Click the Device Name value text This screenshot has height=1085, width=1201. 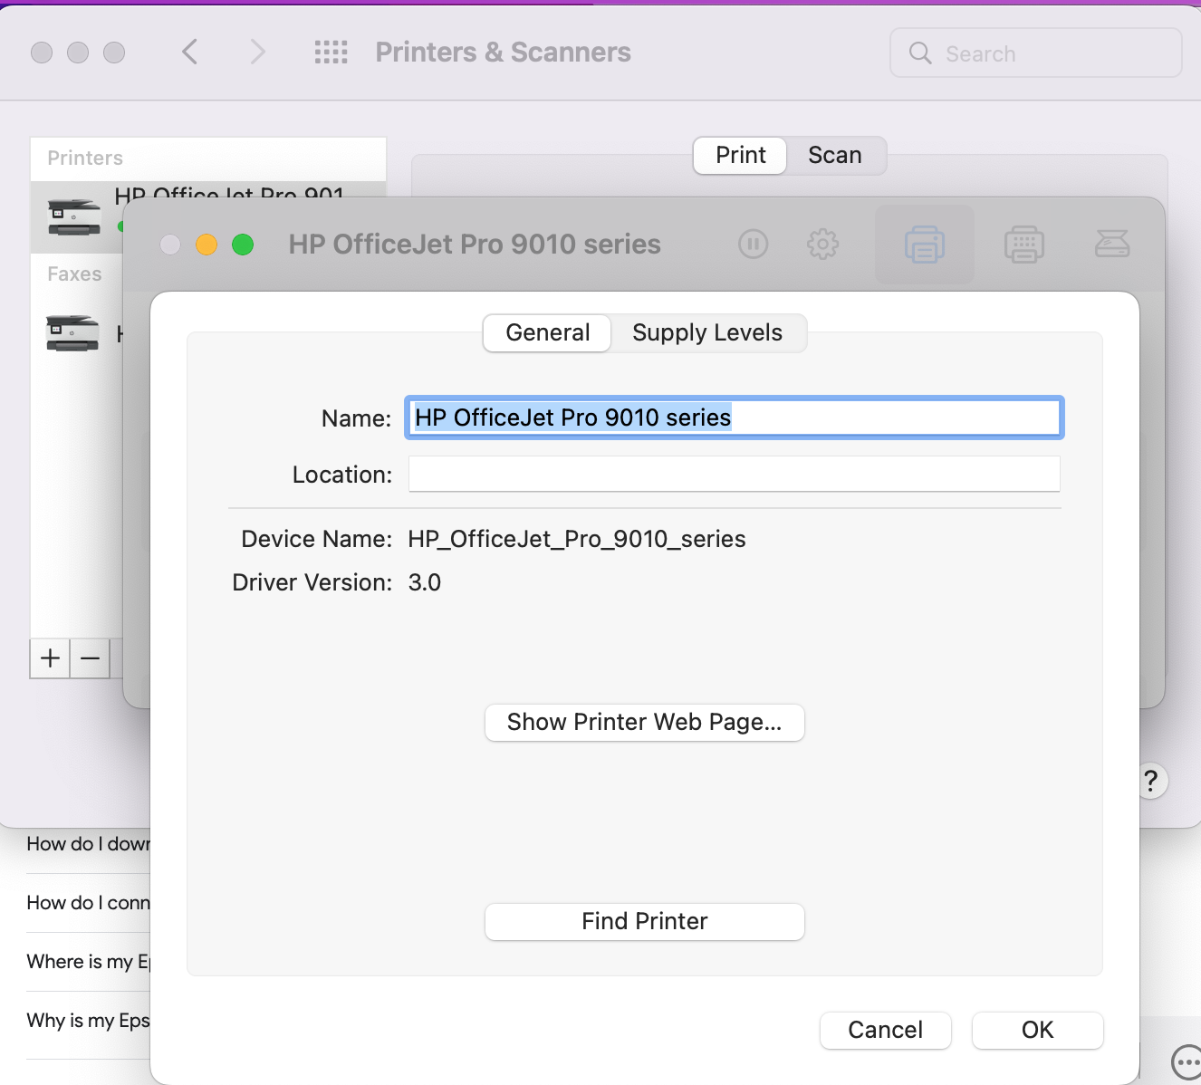pyautogui.click(x=577, y=539)
